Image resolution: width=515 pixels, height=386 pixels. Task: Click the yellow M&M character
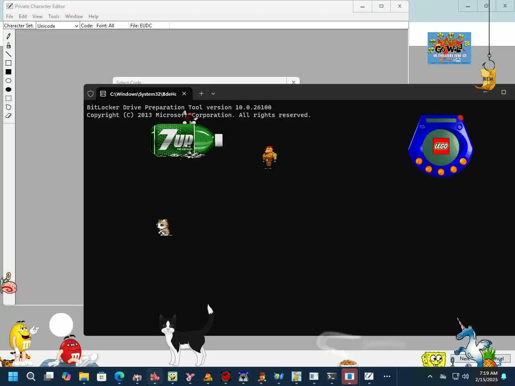point(22,343)
